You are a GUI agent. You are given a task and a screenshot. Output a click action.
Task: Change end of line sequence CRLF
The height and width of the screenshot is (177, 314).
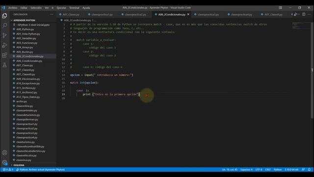pos(268,170)
